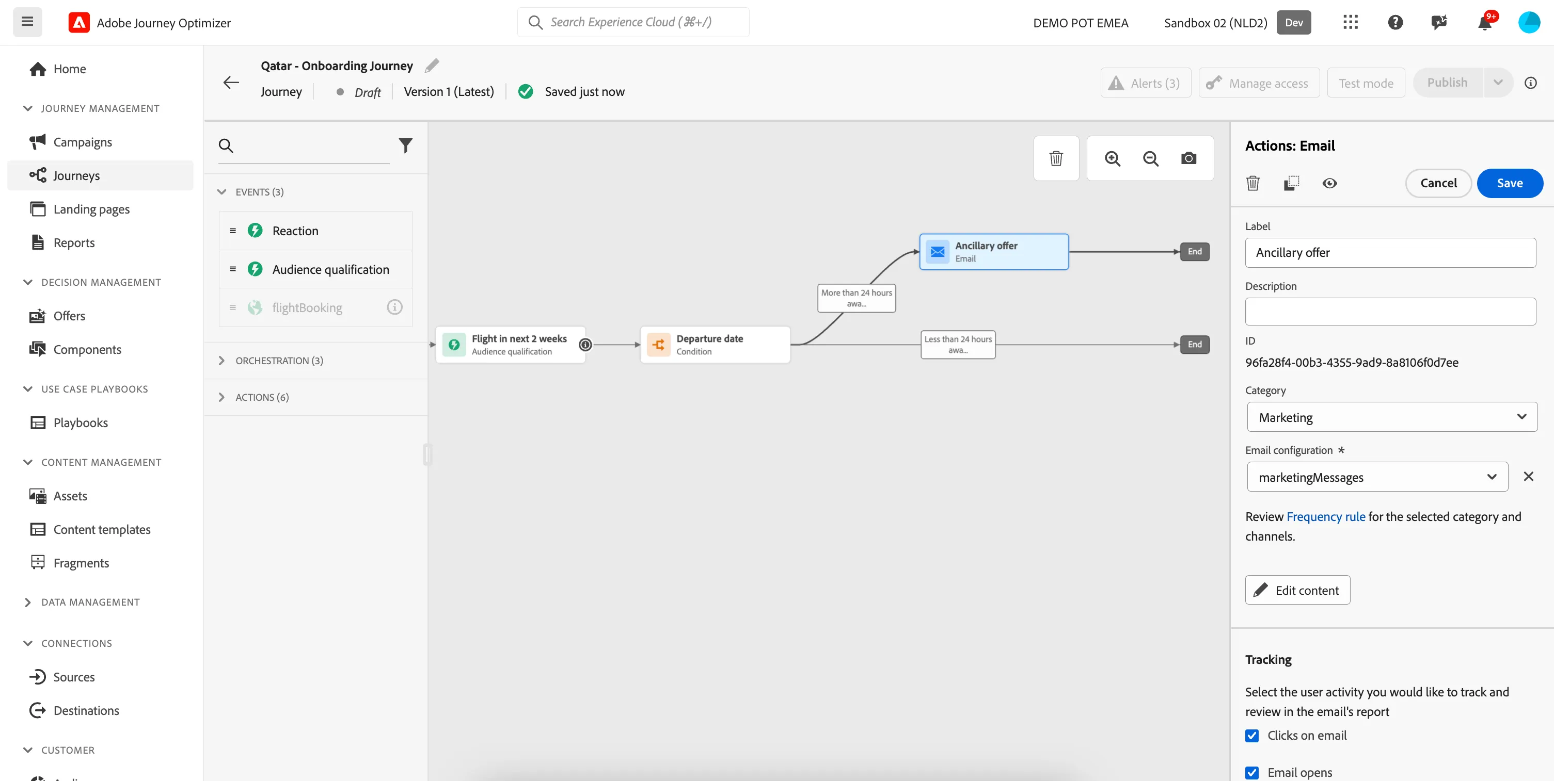The height and width of the screenshot is (781, 1554).
Task: Open journey info icon near Publish
Action: pyautogui.click(x=1530, y=83)
